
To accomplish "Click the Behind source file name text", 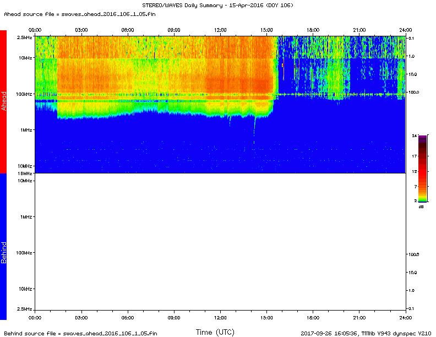I will (x=80, y=333).
